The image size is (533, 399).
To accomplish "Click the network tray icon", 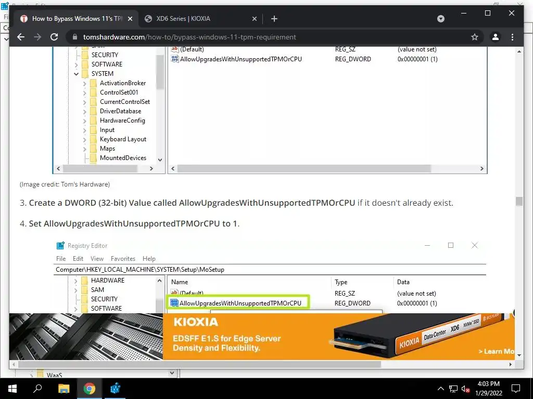I will tap(453, 389).
